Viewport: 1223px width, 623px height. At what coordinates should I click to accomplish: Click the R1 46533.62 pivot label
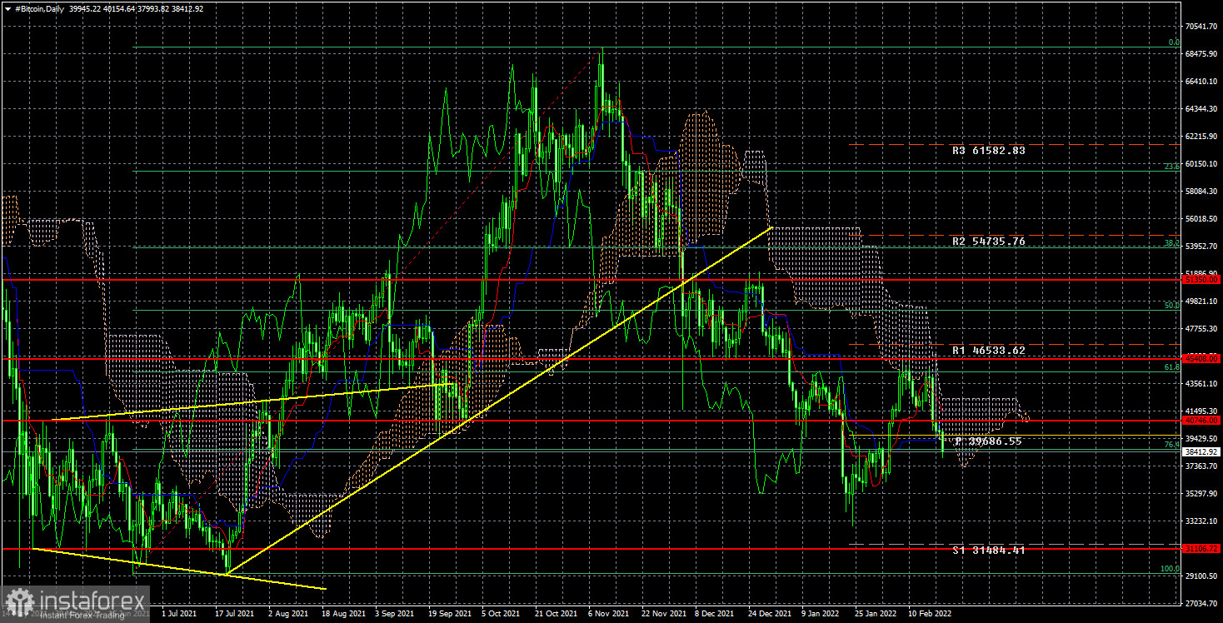989,351
